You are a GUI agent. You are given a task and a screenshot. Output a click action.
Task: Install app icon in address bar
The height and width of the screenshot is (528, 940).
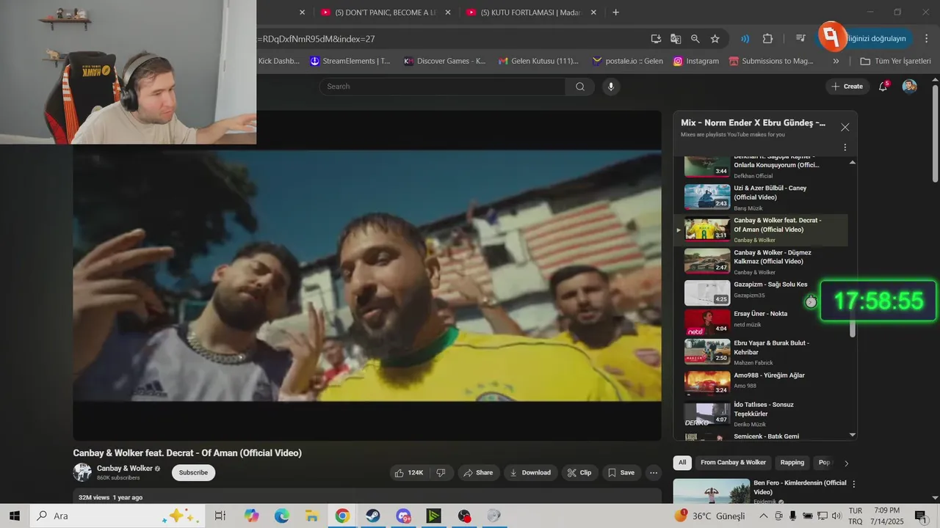(x=656, y=39)
